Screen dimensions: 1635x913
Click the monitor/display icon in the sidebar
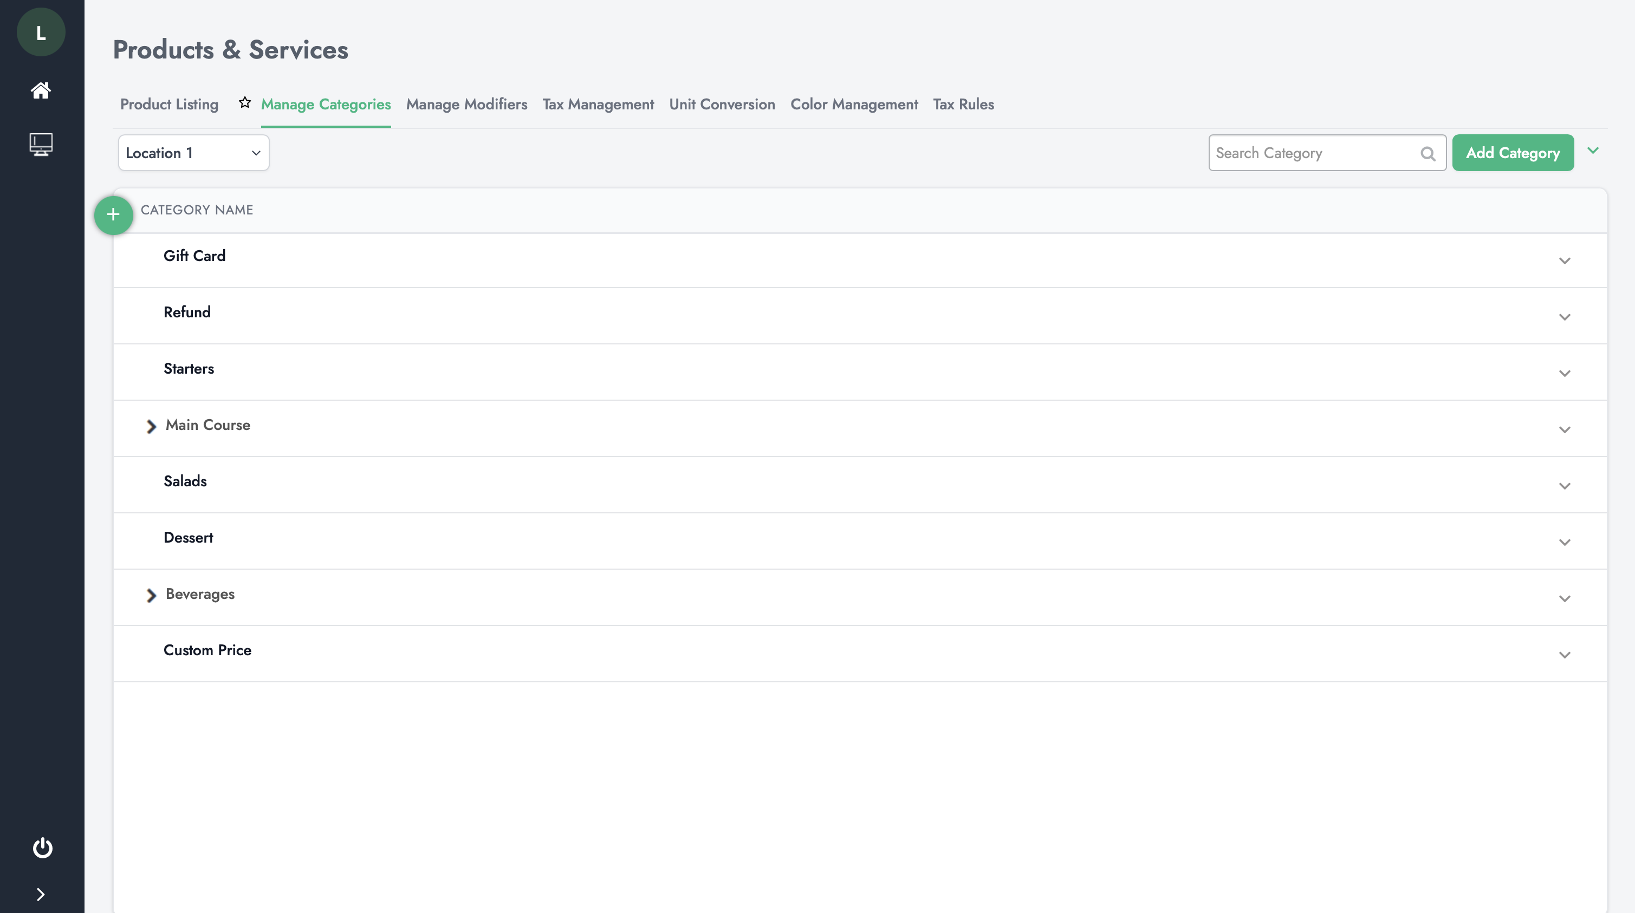42,144
